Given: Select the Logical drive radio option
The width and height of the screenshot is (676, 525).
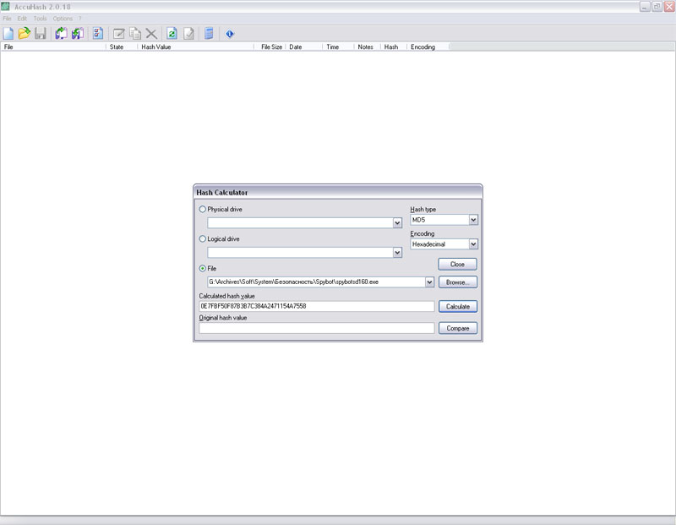Looking at the screenshot, I should [x=202, y=239].
